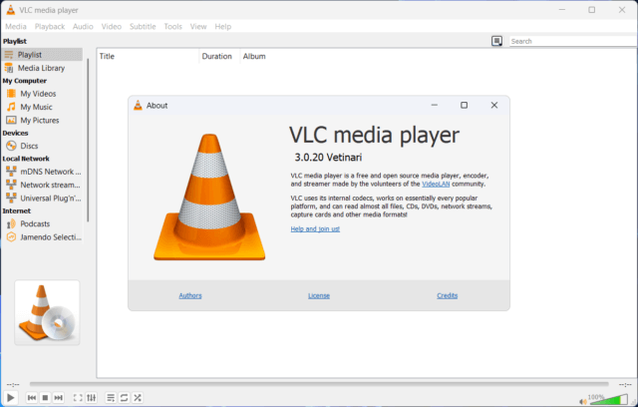Viewport: 638px width, 407px height.
Task: Select Discs under Devices
Action: tap(42, 146)
